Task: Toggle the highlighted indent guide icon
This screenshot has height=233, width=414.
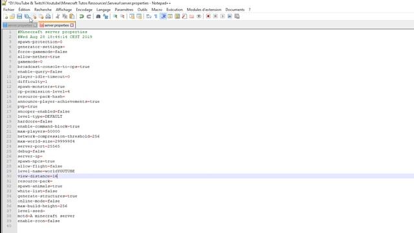Action: click(163, 16)
